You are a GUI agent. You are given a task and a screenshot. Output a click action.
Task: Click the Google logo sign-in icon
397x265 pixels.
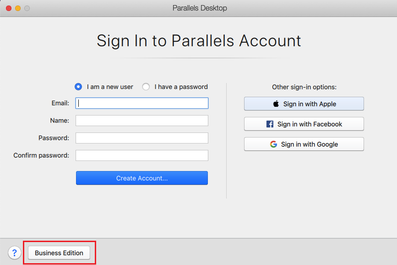point(273,144)
